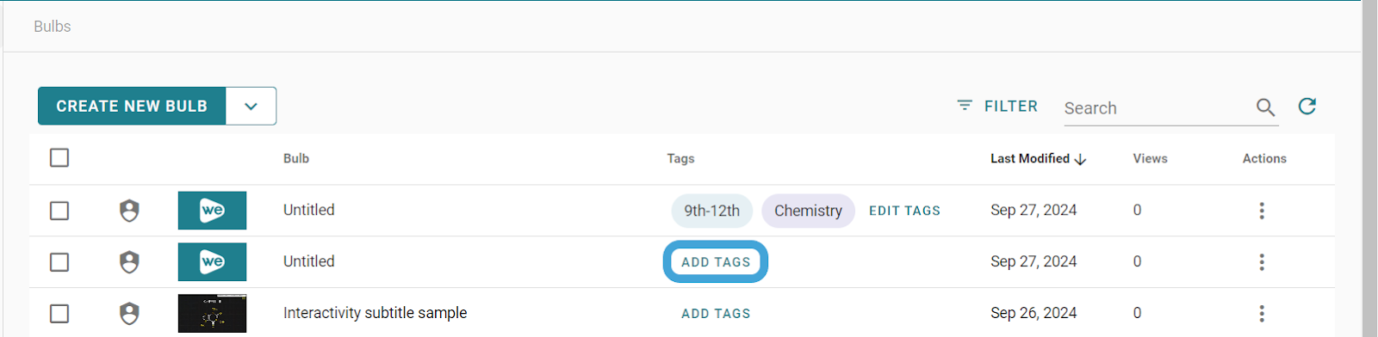Click the CREATE NEW BULB button

(x=132, y=107)
